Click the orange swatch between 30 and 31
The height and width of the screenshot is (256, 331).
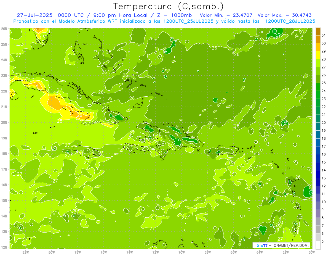pos(318,39)
